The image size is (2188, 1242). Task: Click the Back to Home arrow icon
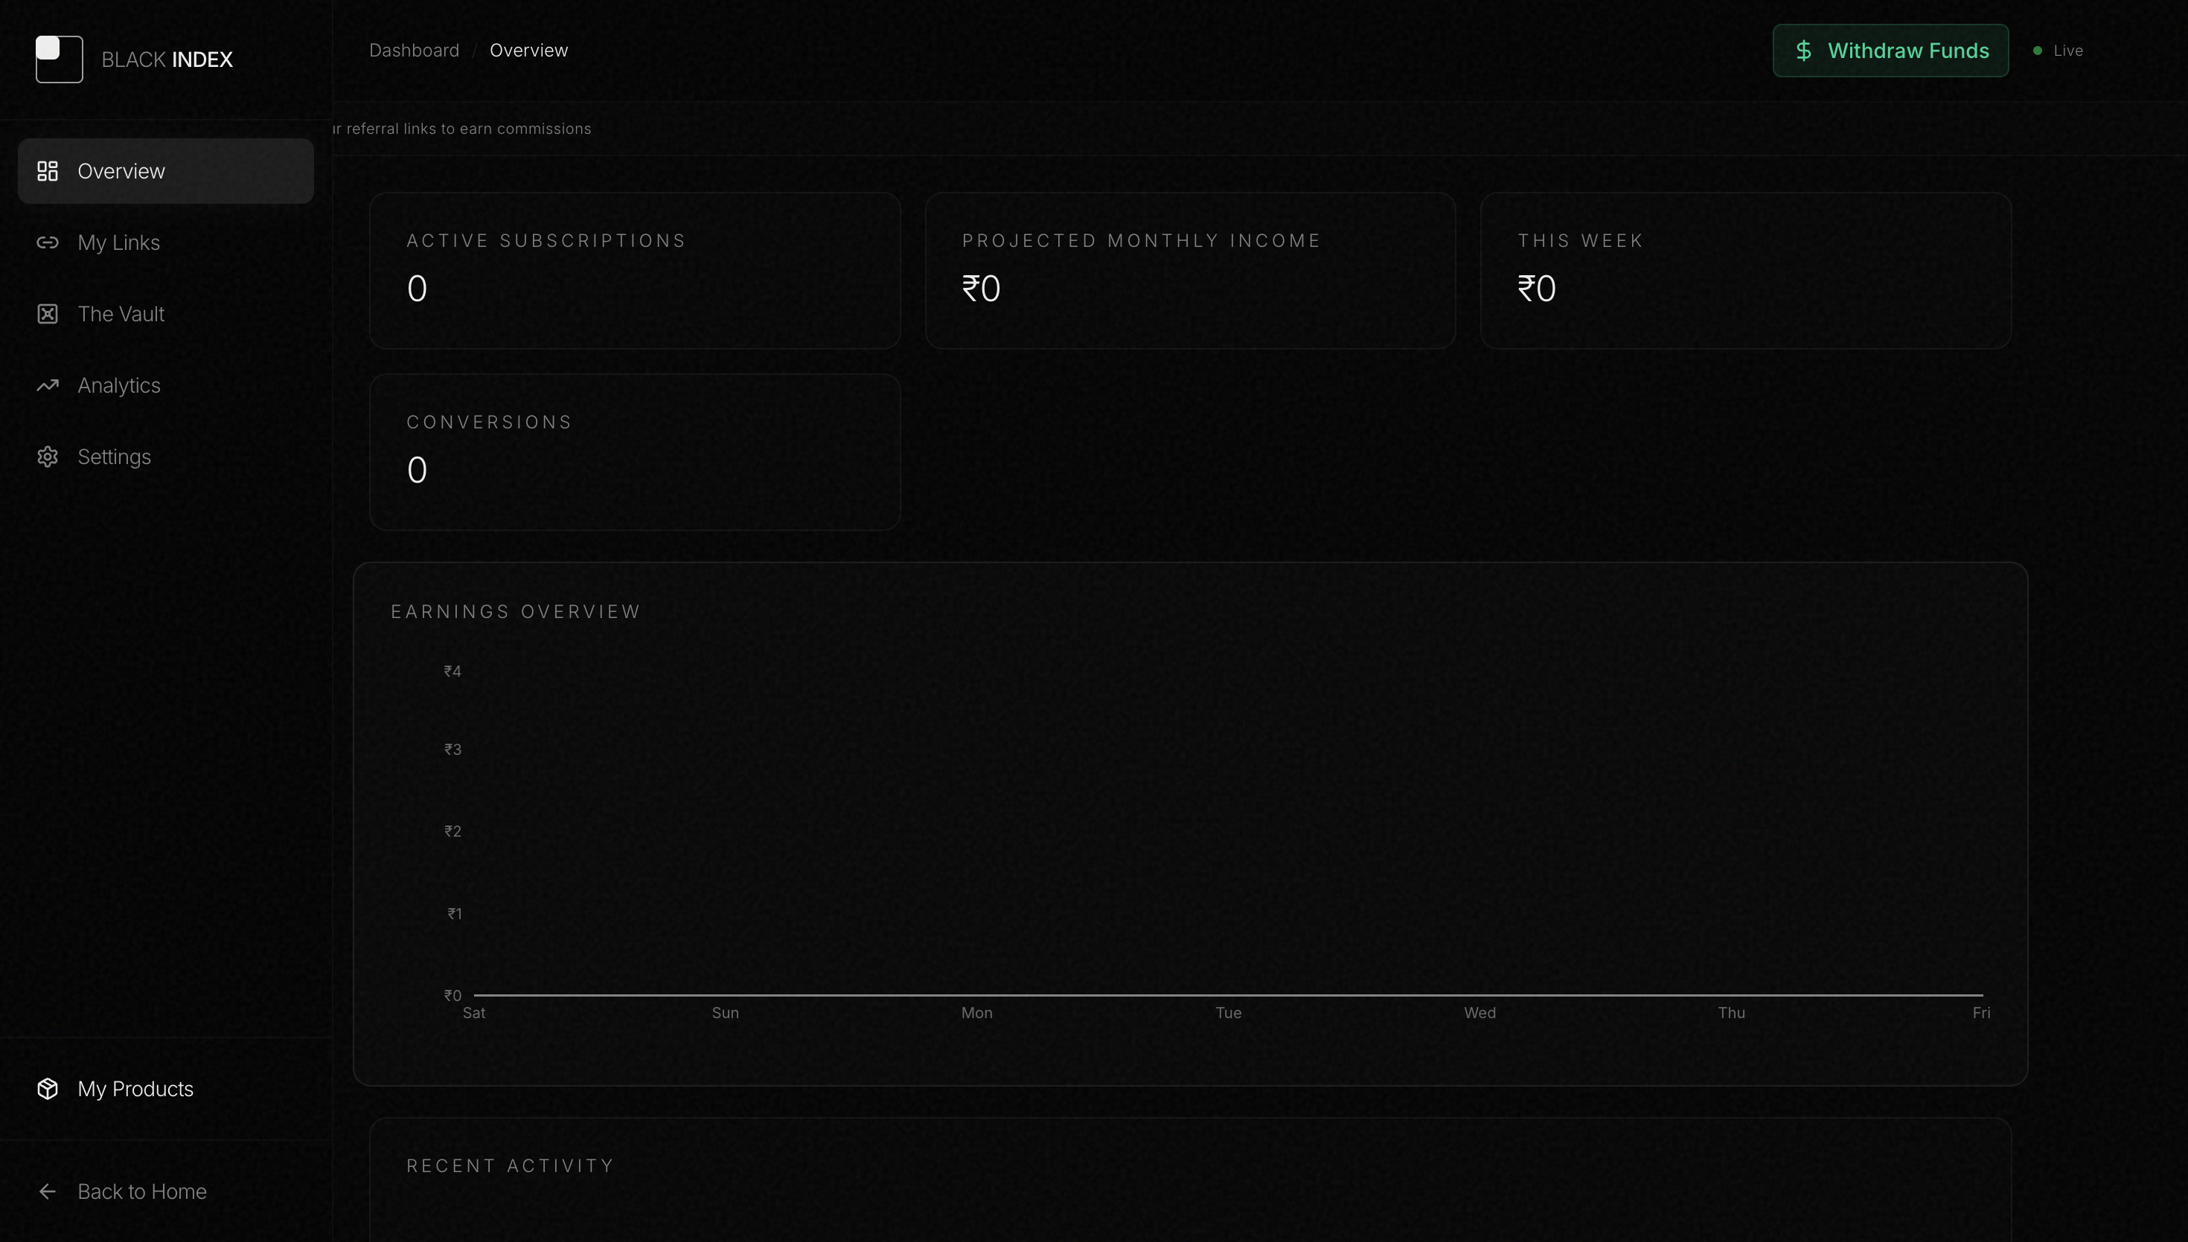[x=48, y=1191]
